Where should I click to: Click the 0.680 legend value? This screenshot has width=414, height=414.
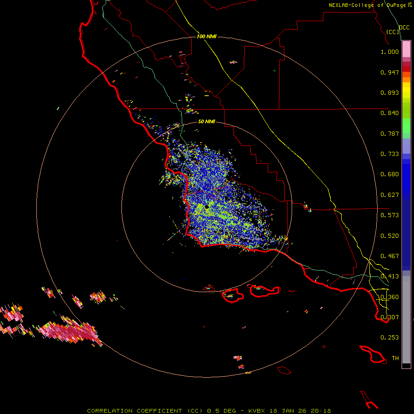click(x=390, y=174)
